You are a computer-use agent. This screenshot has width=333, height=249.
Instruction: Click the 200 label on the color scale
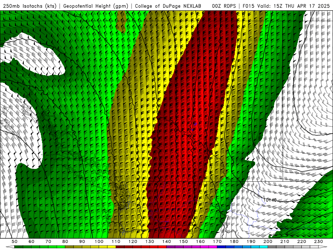pyautogui.click(x=268, y=242)
